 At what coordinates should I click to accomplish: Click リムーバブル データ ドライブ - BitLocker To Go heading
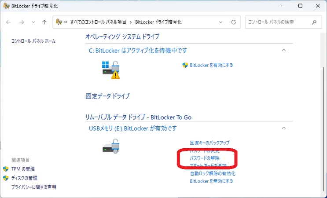coord(139,117)
